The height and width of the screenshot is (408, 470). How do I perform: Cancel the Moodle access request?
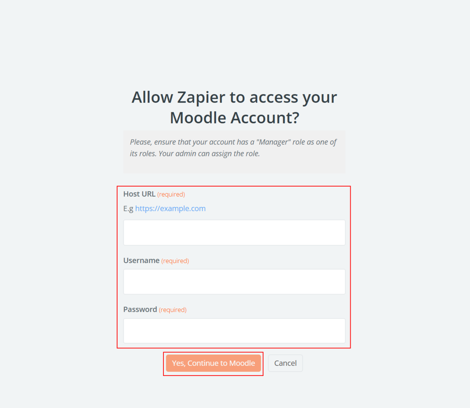click(285, 363)
